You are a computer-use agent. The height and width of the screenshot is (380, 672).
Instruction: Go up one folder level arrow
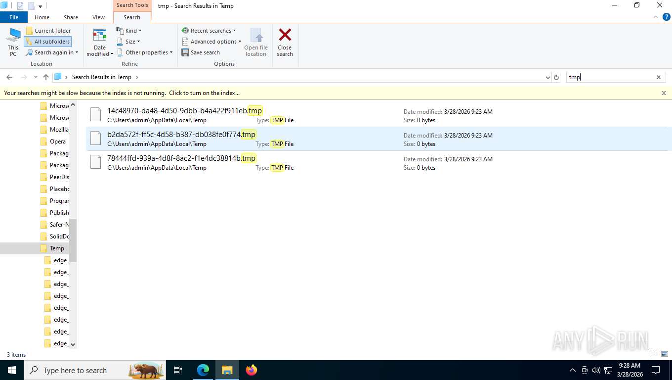46,77
